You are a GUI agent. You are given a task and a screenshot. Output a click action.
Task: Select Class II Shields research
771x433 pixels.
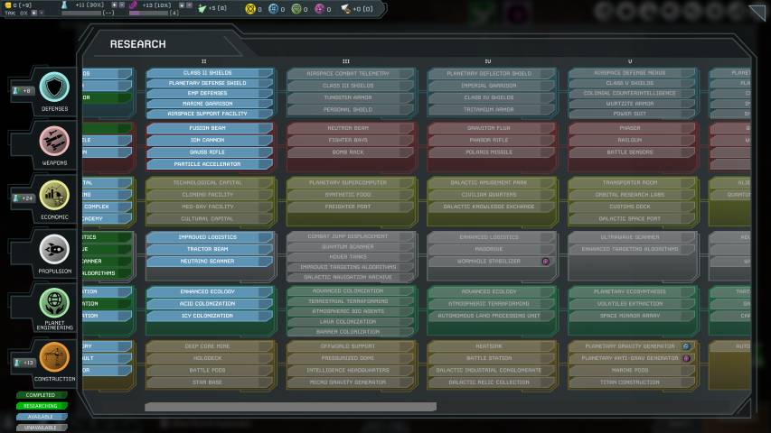(x=210, y=72)
